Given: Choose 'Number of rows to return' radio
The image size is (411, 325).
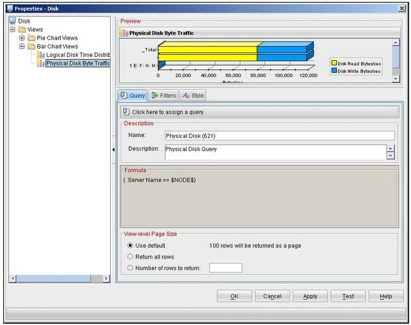Looking at the screenshot, I should click(x=130, y=268).
